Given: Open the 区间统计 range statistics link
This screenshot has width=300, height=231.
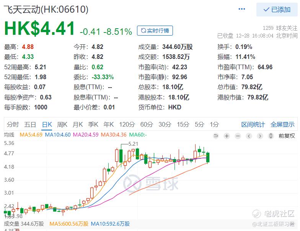Looking at the screenshot, I should (253, 125).
